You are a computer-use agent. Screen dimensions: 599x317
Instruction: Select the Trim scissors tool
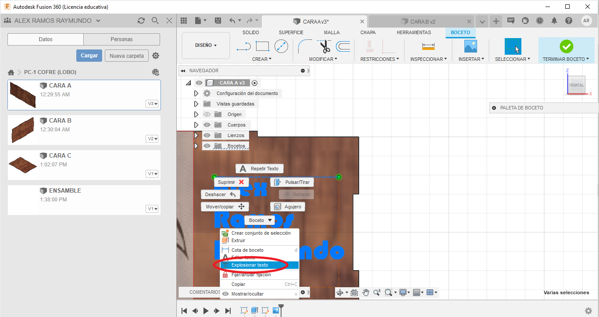pos(325,46)
